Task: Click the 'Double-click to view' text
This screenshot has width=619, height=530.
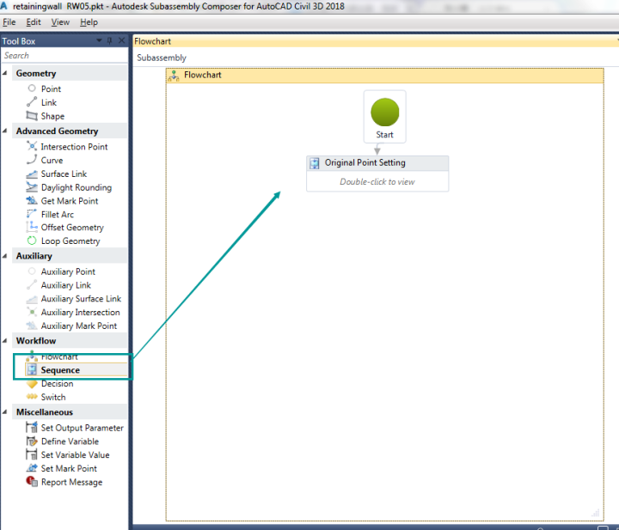Action: (x=377, y=182)
